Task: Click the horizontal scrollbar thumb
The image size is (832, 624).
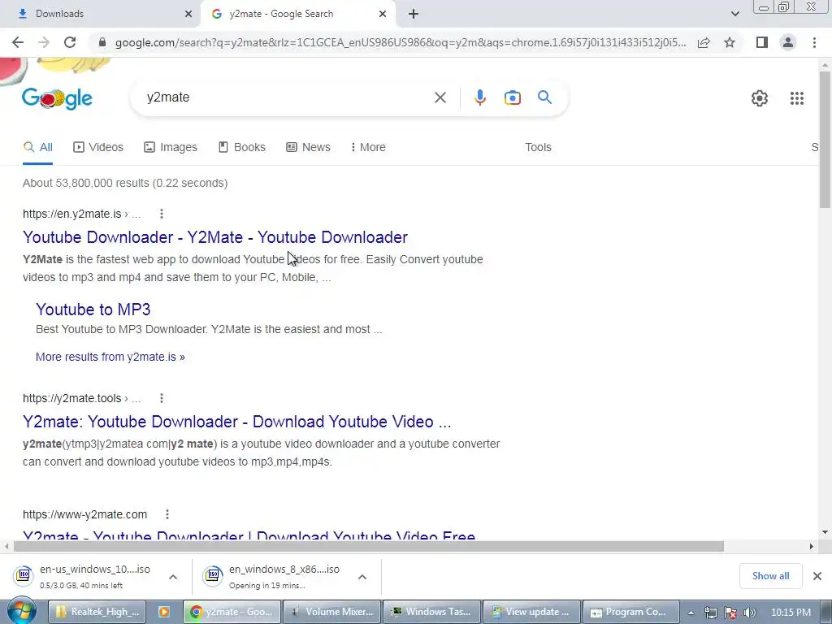Action: (x=369, y=547)
